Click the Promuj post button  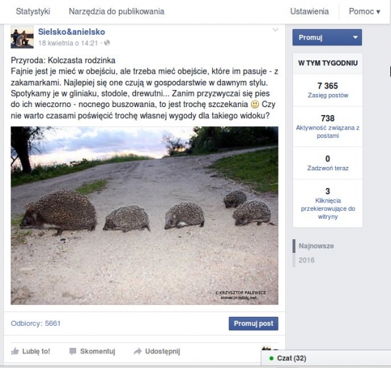click(x=254, y=323)
